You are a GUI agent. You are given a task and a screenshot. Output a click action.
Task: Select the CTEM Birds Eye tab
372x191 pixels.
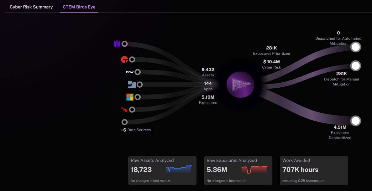point(79,7)
